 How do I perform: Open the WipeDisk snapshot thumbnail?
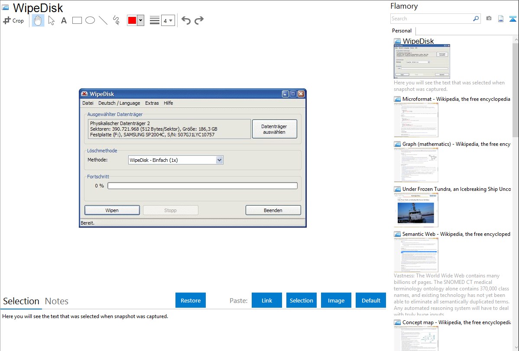point(422,61)
